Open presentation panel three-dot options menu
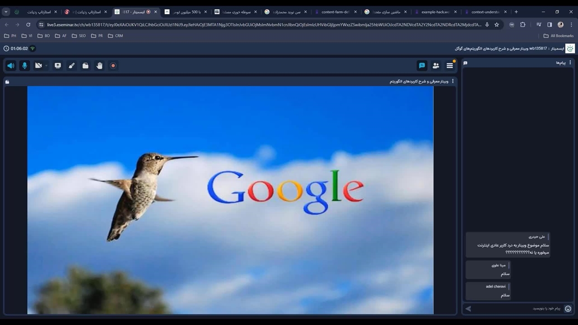Image resolution: width=578 pixels, height=325 pixels. (x=453, y=81)
